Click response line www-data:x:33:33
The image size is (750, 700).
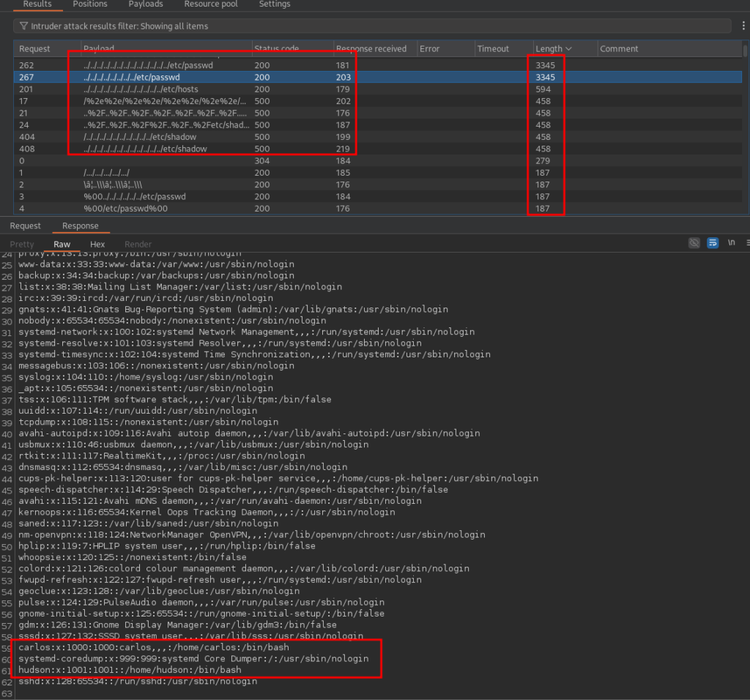[157, 264]
